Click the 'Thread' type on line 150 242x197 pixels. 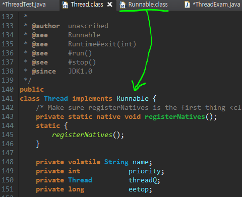pos(80,180)
